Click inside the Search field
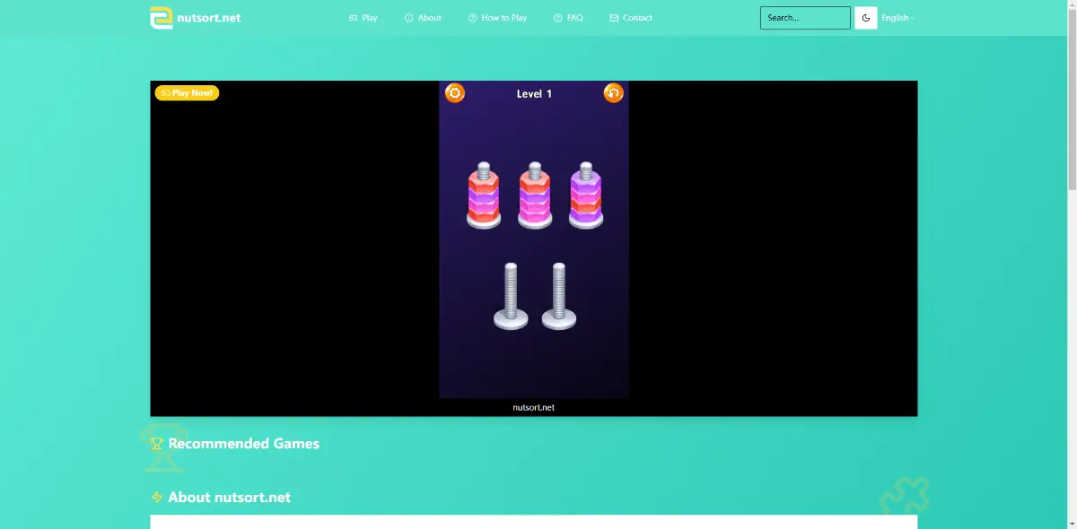This screenshot has width=1077, height=529. click(804, 17)
